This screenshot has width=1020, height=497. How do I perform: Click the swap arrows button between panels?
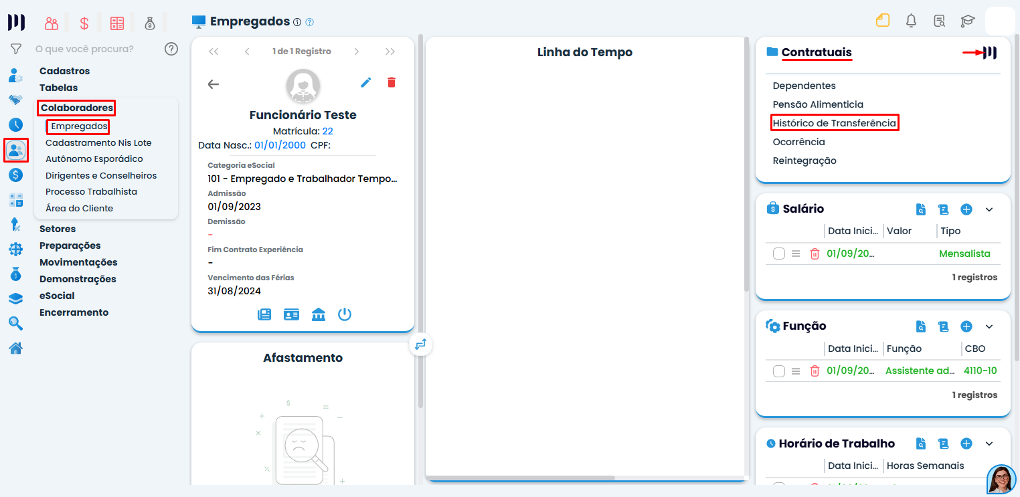pyautogui.click(x=420, y=344)
